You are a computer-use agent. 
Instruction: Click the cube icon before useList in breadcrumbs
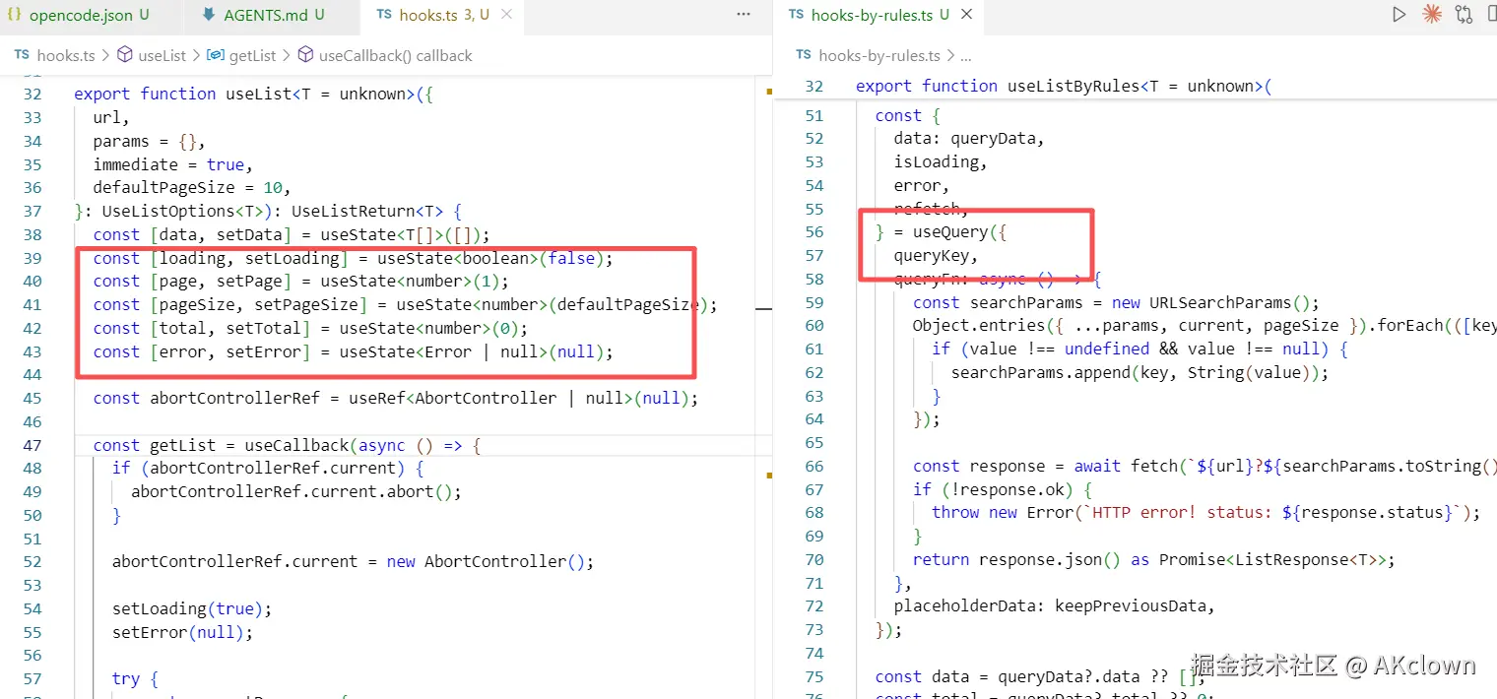125,56
